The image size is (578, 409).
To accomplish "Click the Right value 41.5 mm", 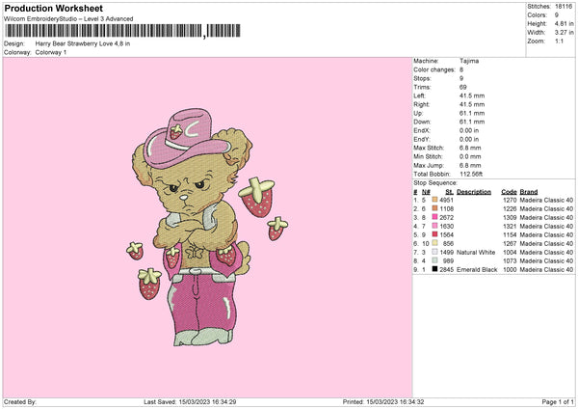I will 472,104.
